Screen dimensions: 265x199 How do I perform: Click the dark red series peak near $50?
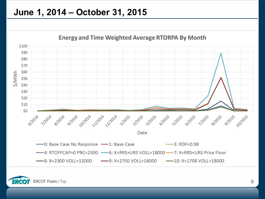[x=221, y=78]
